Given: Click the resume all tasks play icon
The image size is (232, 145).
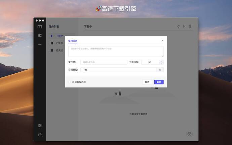Looking at the screenshot, I should 184,26.
